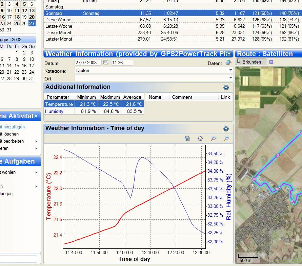Click the empty field at the sidebar bottom

pyautogui.click(x=19, y=259)
